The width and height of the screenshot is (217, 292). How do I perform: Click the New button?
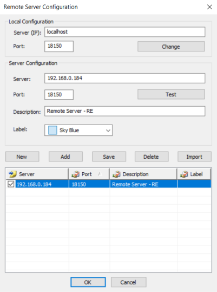22,157
